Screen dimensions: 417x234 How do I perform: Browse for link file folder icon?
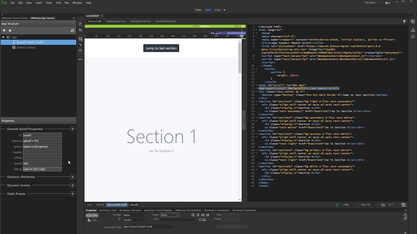(204, 220)
